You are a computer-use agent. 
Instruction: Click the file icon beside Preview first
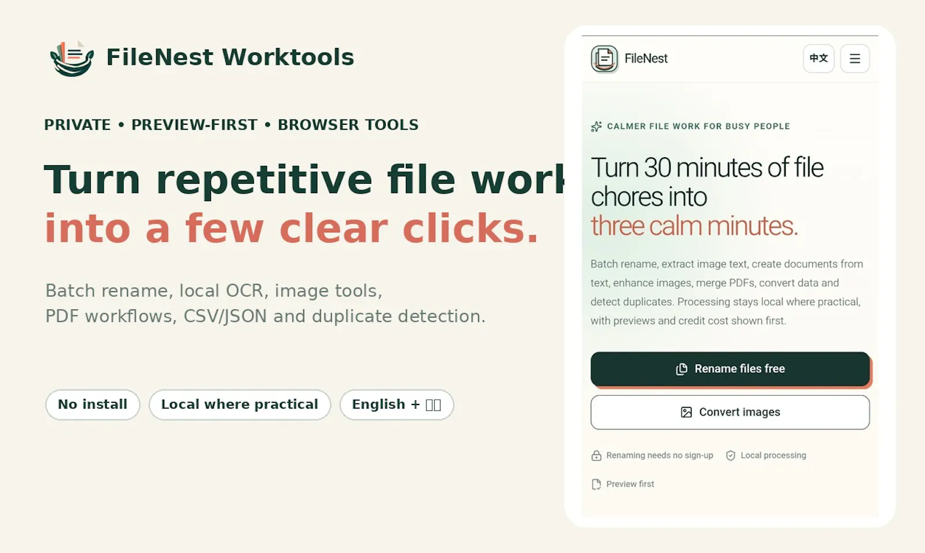pos(596,484)
